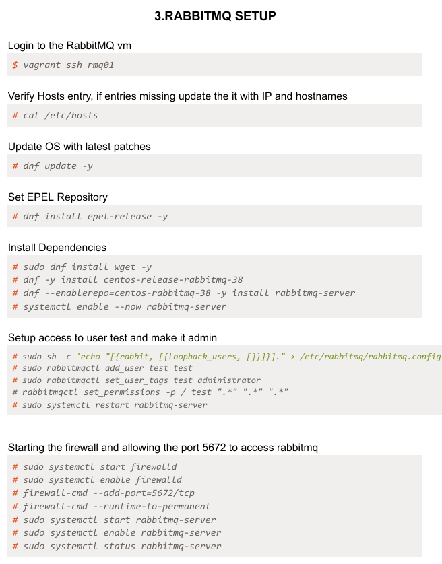Click the 'Set EPEL Repository' label

click(x=58, y=197)
